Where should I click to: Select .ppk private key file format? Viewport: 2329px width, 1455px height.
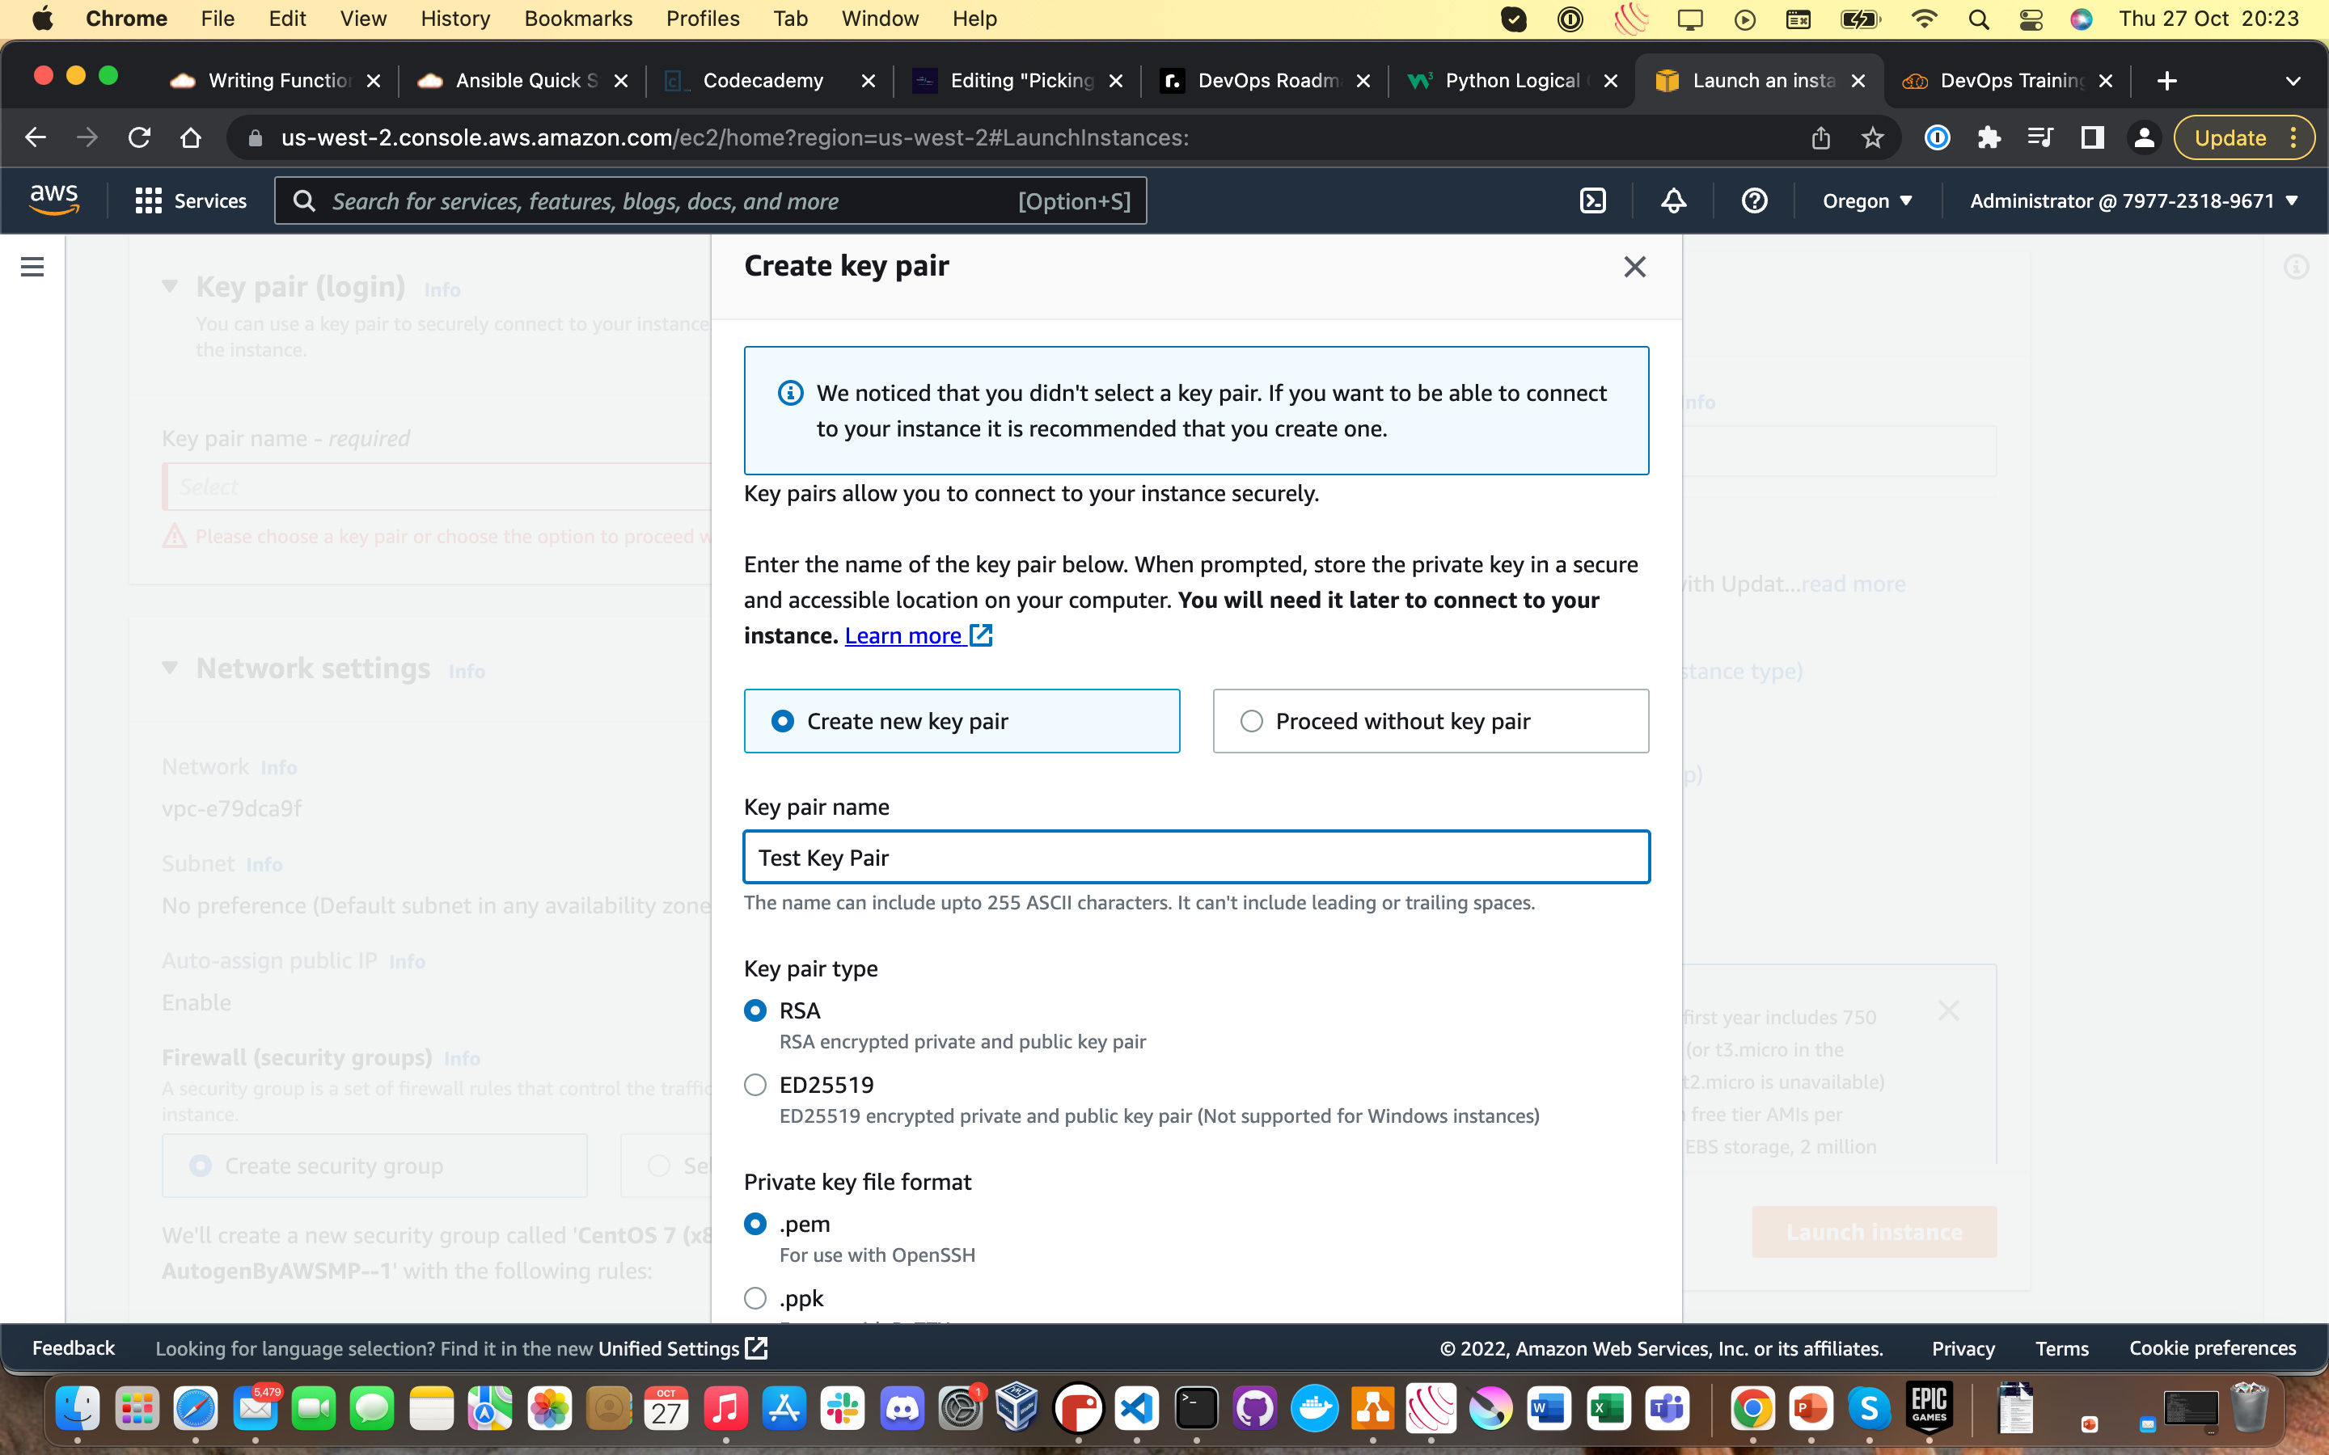point(755,1298)
